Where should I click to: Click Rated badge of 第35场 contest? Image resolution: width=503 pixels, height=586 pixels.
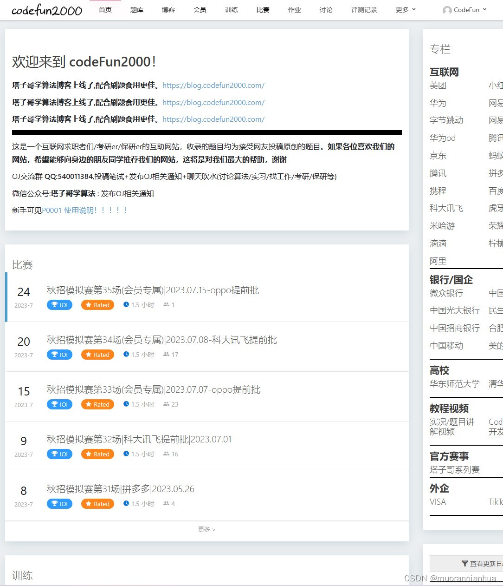(x=97, y=305)
